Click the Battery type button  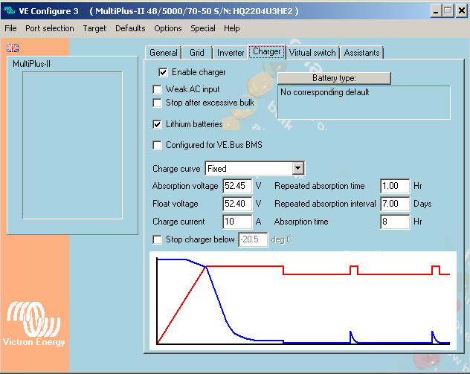[334, 78]
